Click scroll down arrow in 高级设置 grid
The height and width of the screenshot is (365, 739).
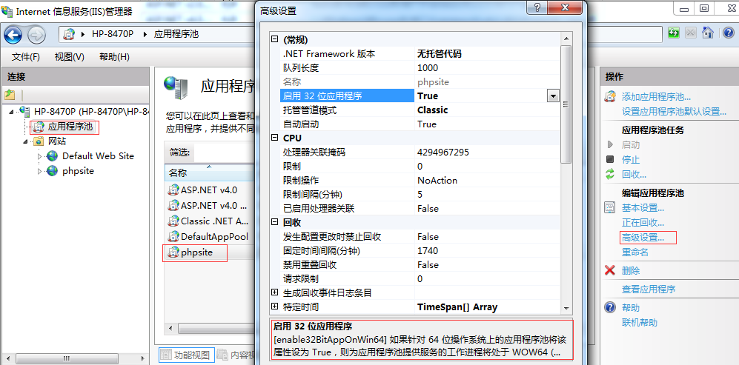(566, 308)
